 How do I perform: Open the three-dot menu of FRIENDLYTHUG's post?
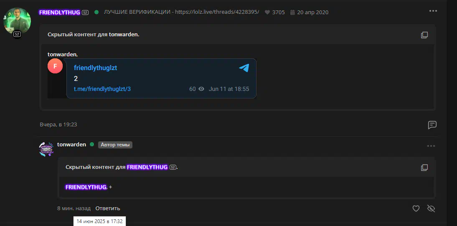pyautogui.click(x=433, y=11)
